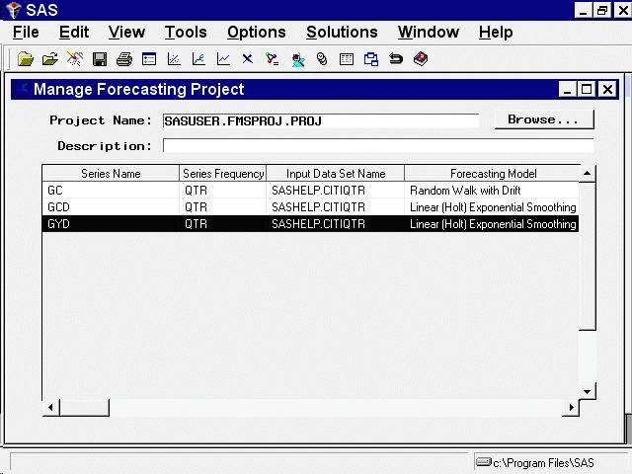Viewport: 632px width, 474px height.
Task: Click the Browse... button
Action: (x=543, y=119)
